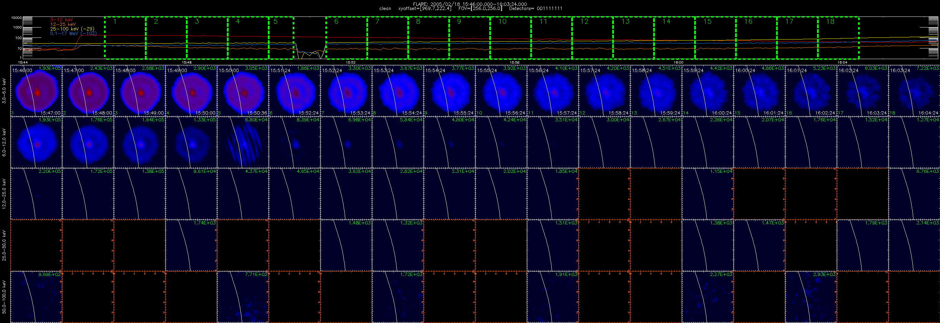The height and width of the screenshot is (323, 940).
Task: Open the 3-6 keV image at 16:03:24
Action: 914,91
